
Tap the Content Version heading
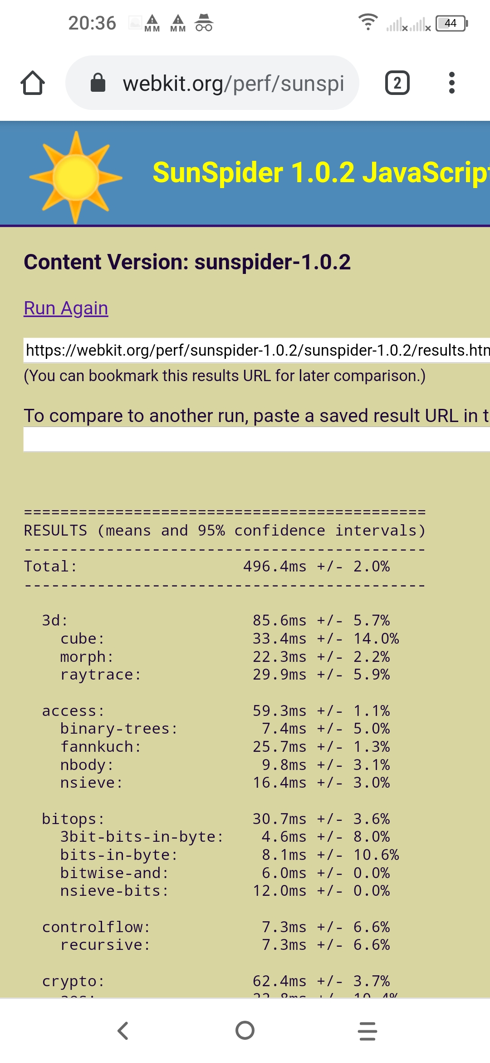point(187,262)
